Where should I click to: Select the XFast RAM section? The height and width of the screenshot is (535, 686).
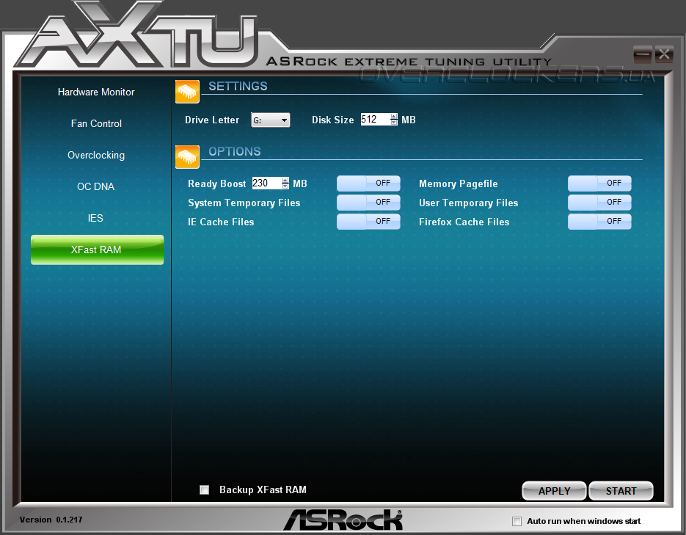[x=97, y=250]
